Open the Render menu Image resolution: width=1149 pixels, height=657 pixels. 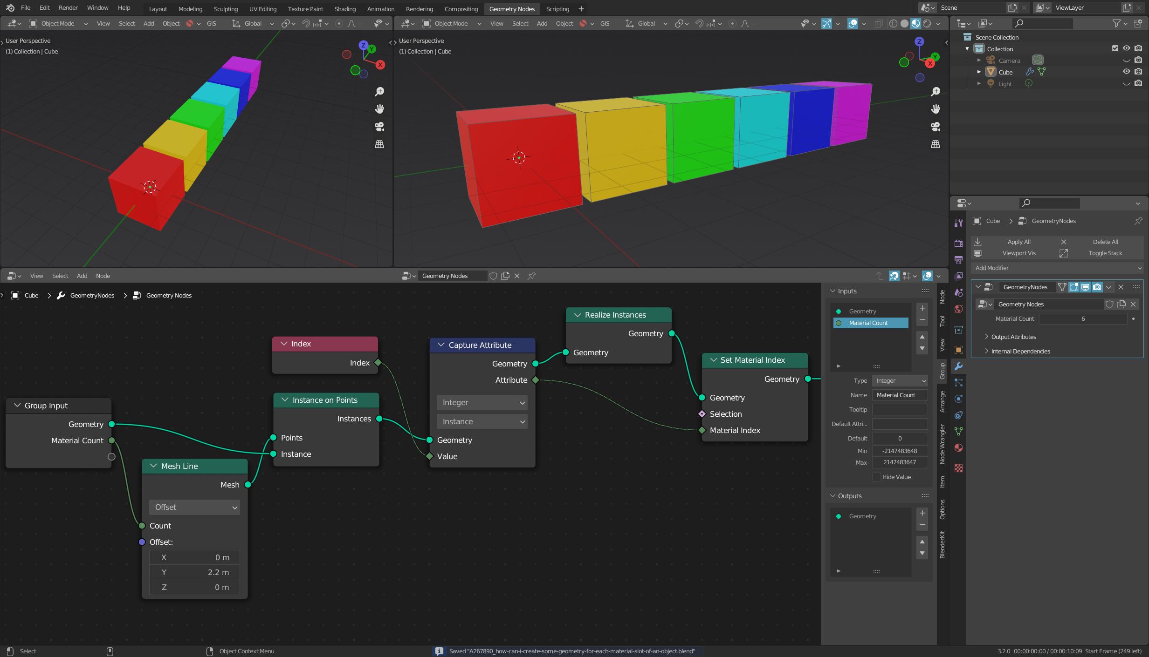pos(68,8)
